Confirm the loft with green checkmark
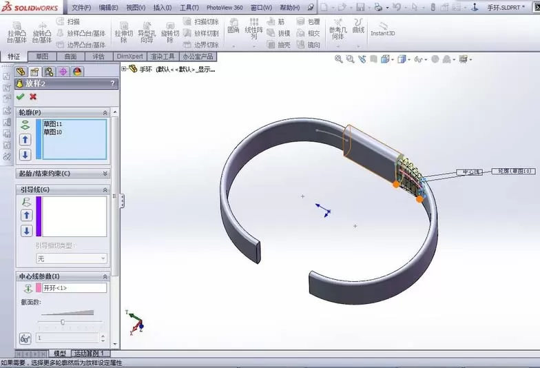 coord(21,96)
